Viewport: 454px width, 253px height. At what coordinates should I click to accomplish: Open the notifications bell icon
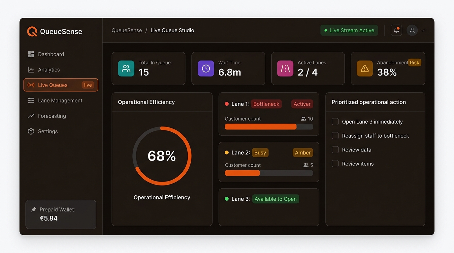(396, 30)
